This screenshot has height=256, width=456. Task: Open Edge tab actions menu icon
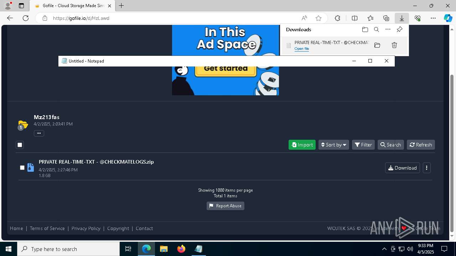(21, 6)
